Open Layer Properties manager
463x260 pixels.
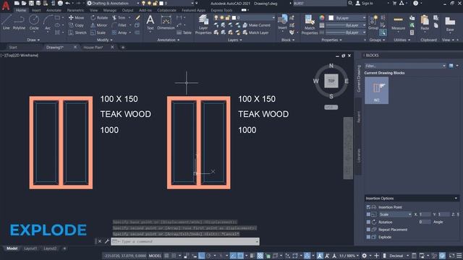pos(203,25)
